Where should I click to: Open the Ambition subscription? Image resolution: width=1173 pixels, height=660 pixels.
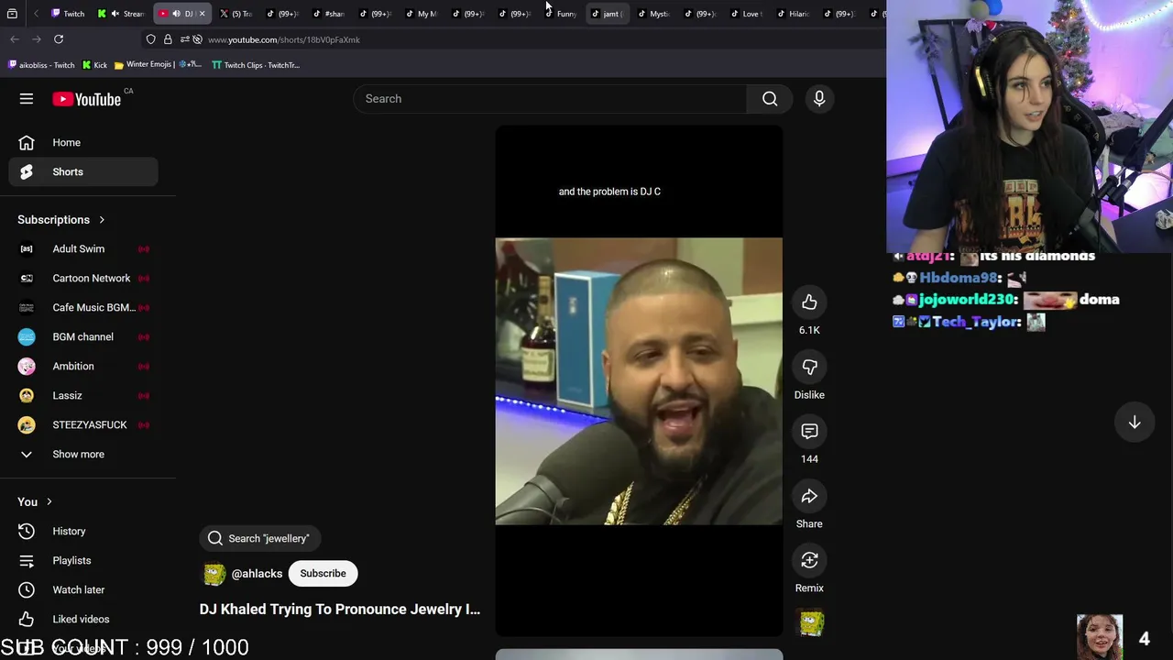coord(83,367)
